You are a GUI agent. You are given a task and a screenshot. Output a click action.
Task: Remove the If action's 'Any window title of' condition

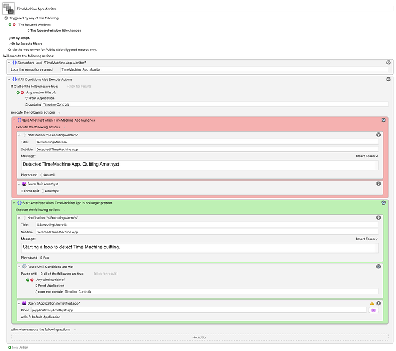[22, 92]
